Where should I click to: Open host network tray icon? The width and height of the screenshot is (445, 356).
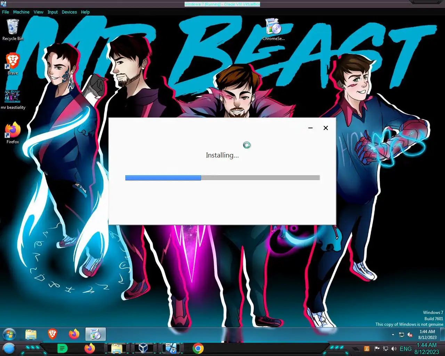[385, 349]
